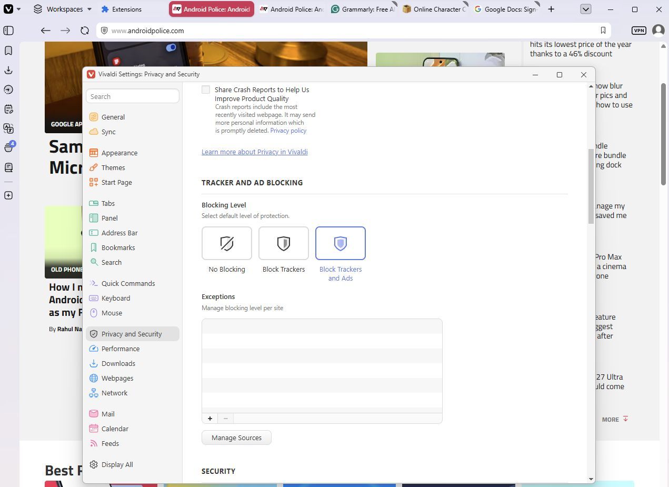Click the androidpolice.com address field
The width and height of the screenshot is (669, 487).
[x=353, y=31]
